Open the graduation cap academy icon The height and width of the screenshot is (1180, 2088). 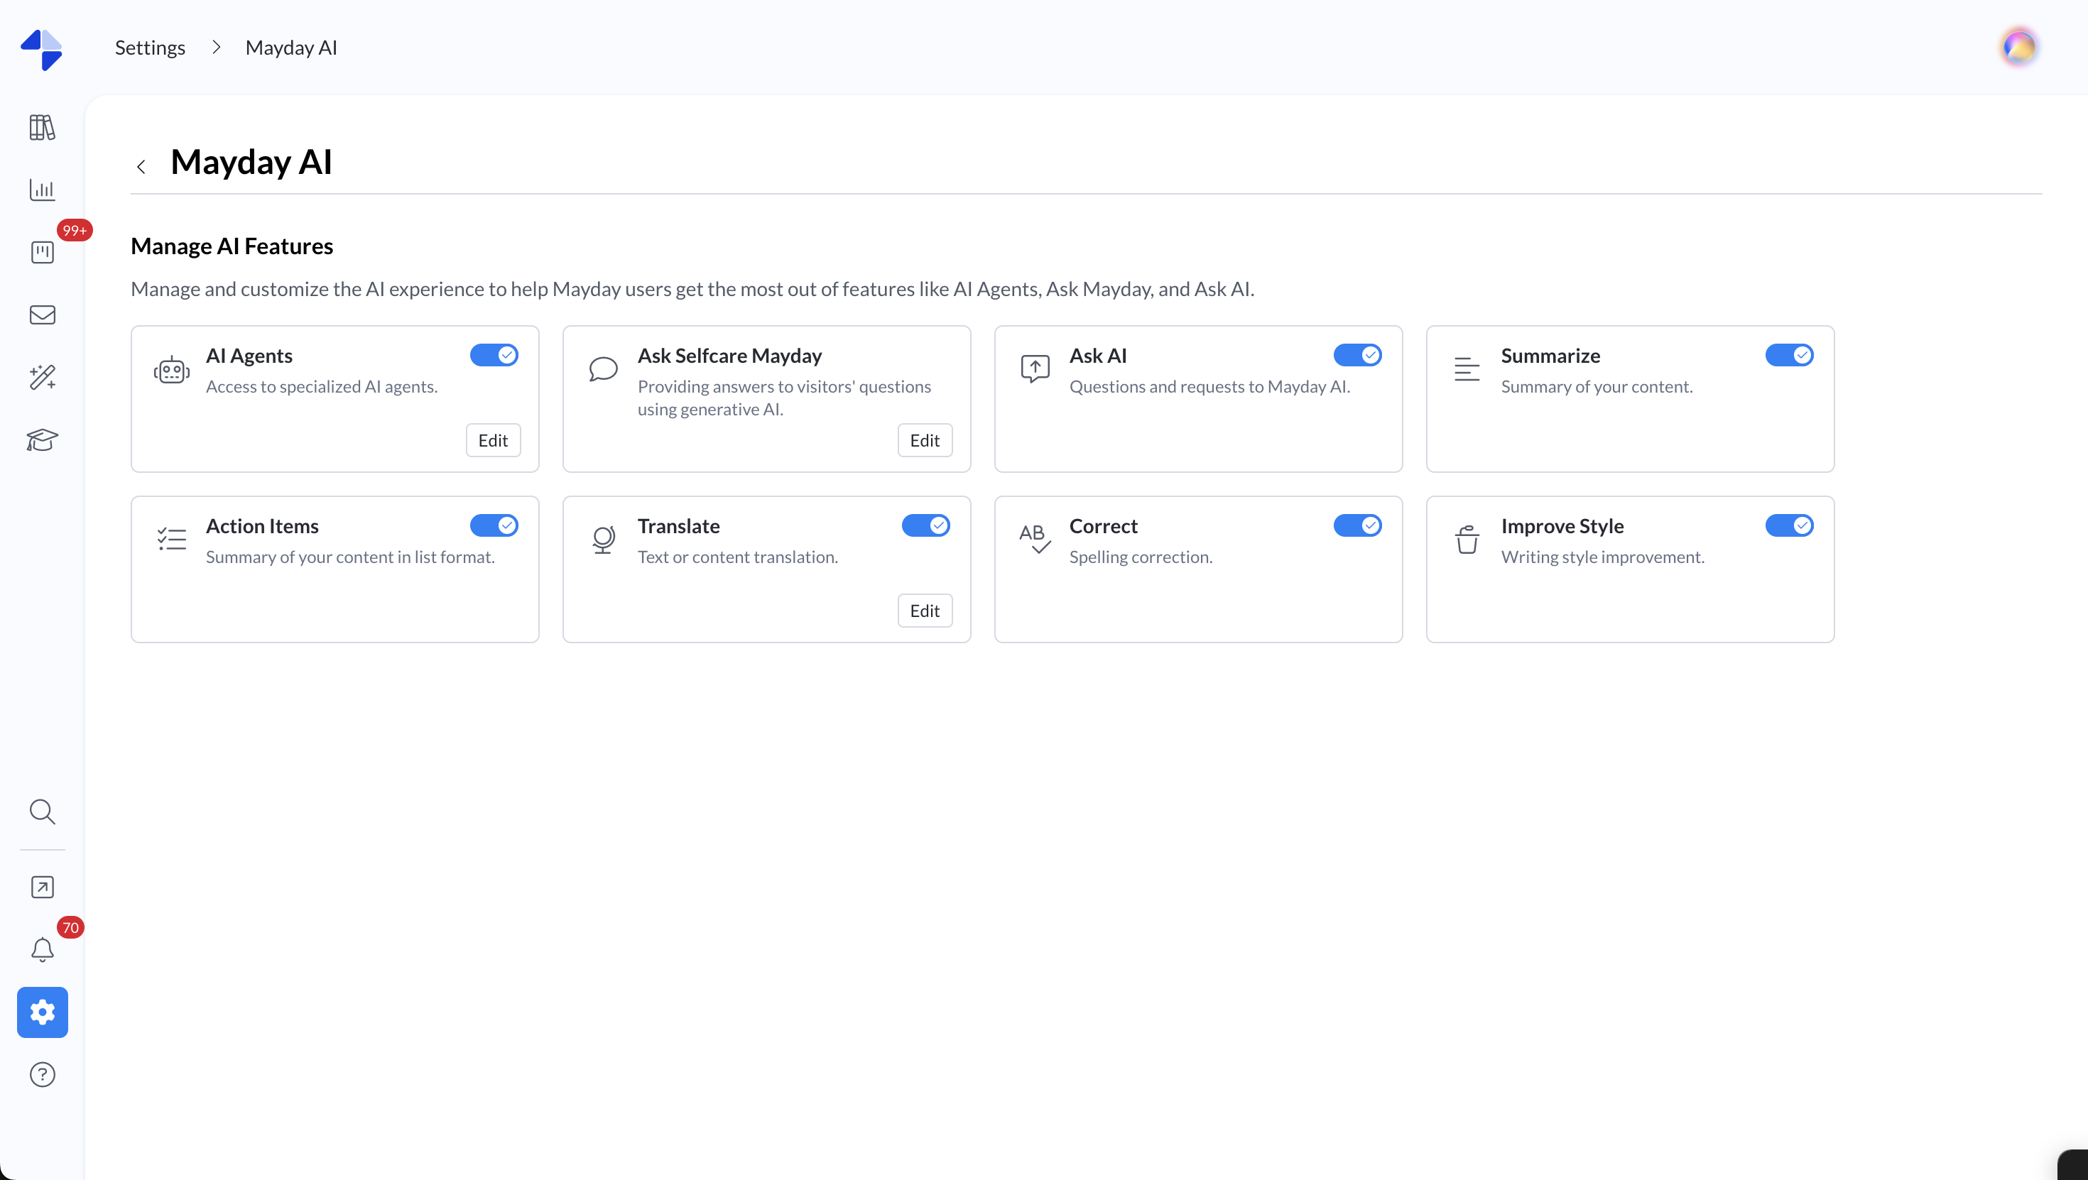(x=42, y=439)
